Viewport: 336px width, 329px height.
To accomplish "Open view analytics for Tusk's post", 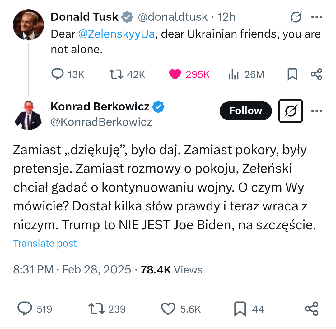I will point(233,74).
